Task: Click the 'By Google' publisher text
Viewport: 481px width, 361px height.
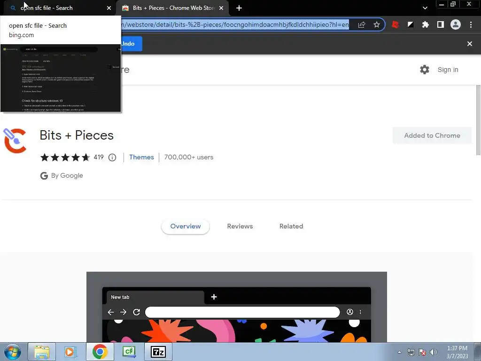Action: click(x=67, y=176)
